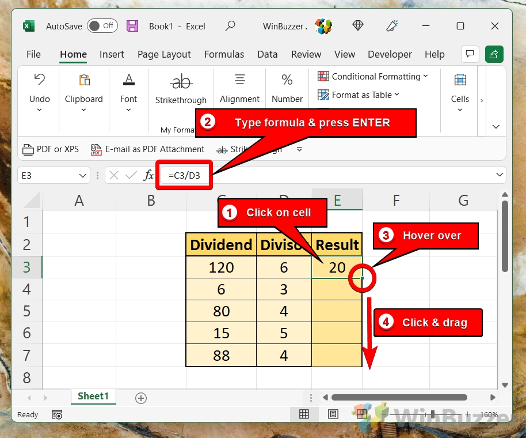This screenshot has height=438, width=526.
Task: Click the macro recording status icon
Action: [57, 415]
